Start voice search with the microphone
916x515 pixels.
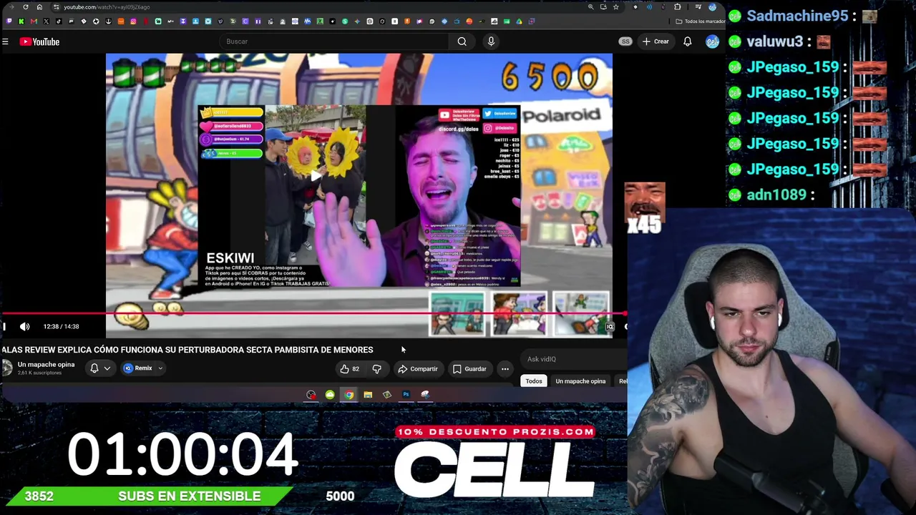click(x=491, y=41)
